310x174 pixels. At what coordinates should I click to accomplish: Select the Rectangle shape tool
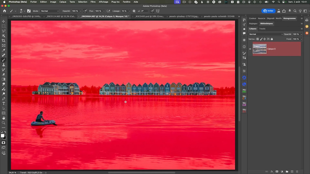[4, 113]
